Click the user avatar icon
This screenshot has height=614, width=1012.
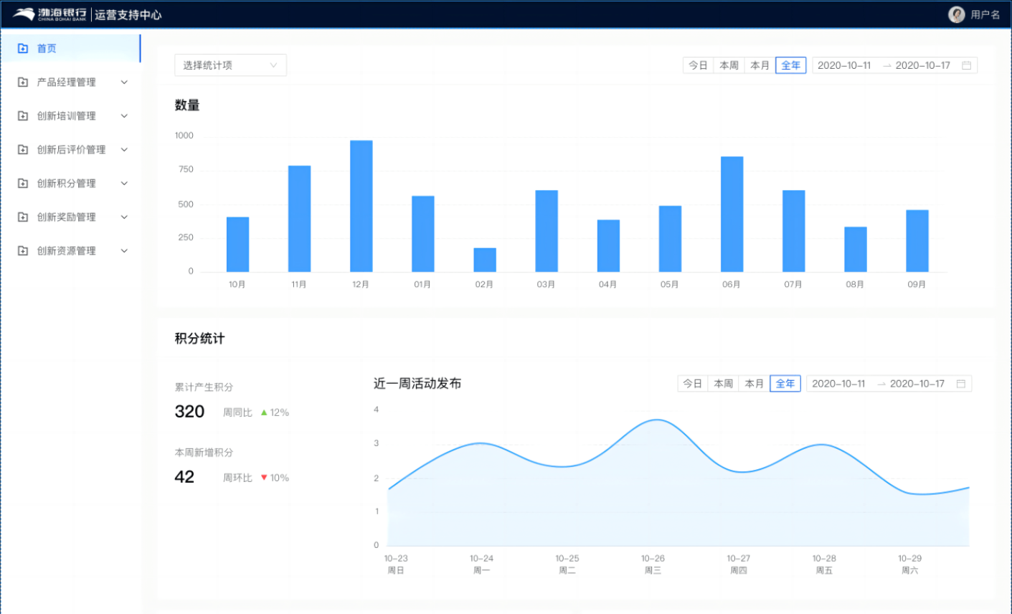click(x=956, y=14)
